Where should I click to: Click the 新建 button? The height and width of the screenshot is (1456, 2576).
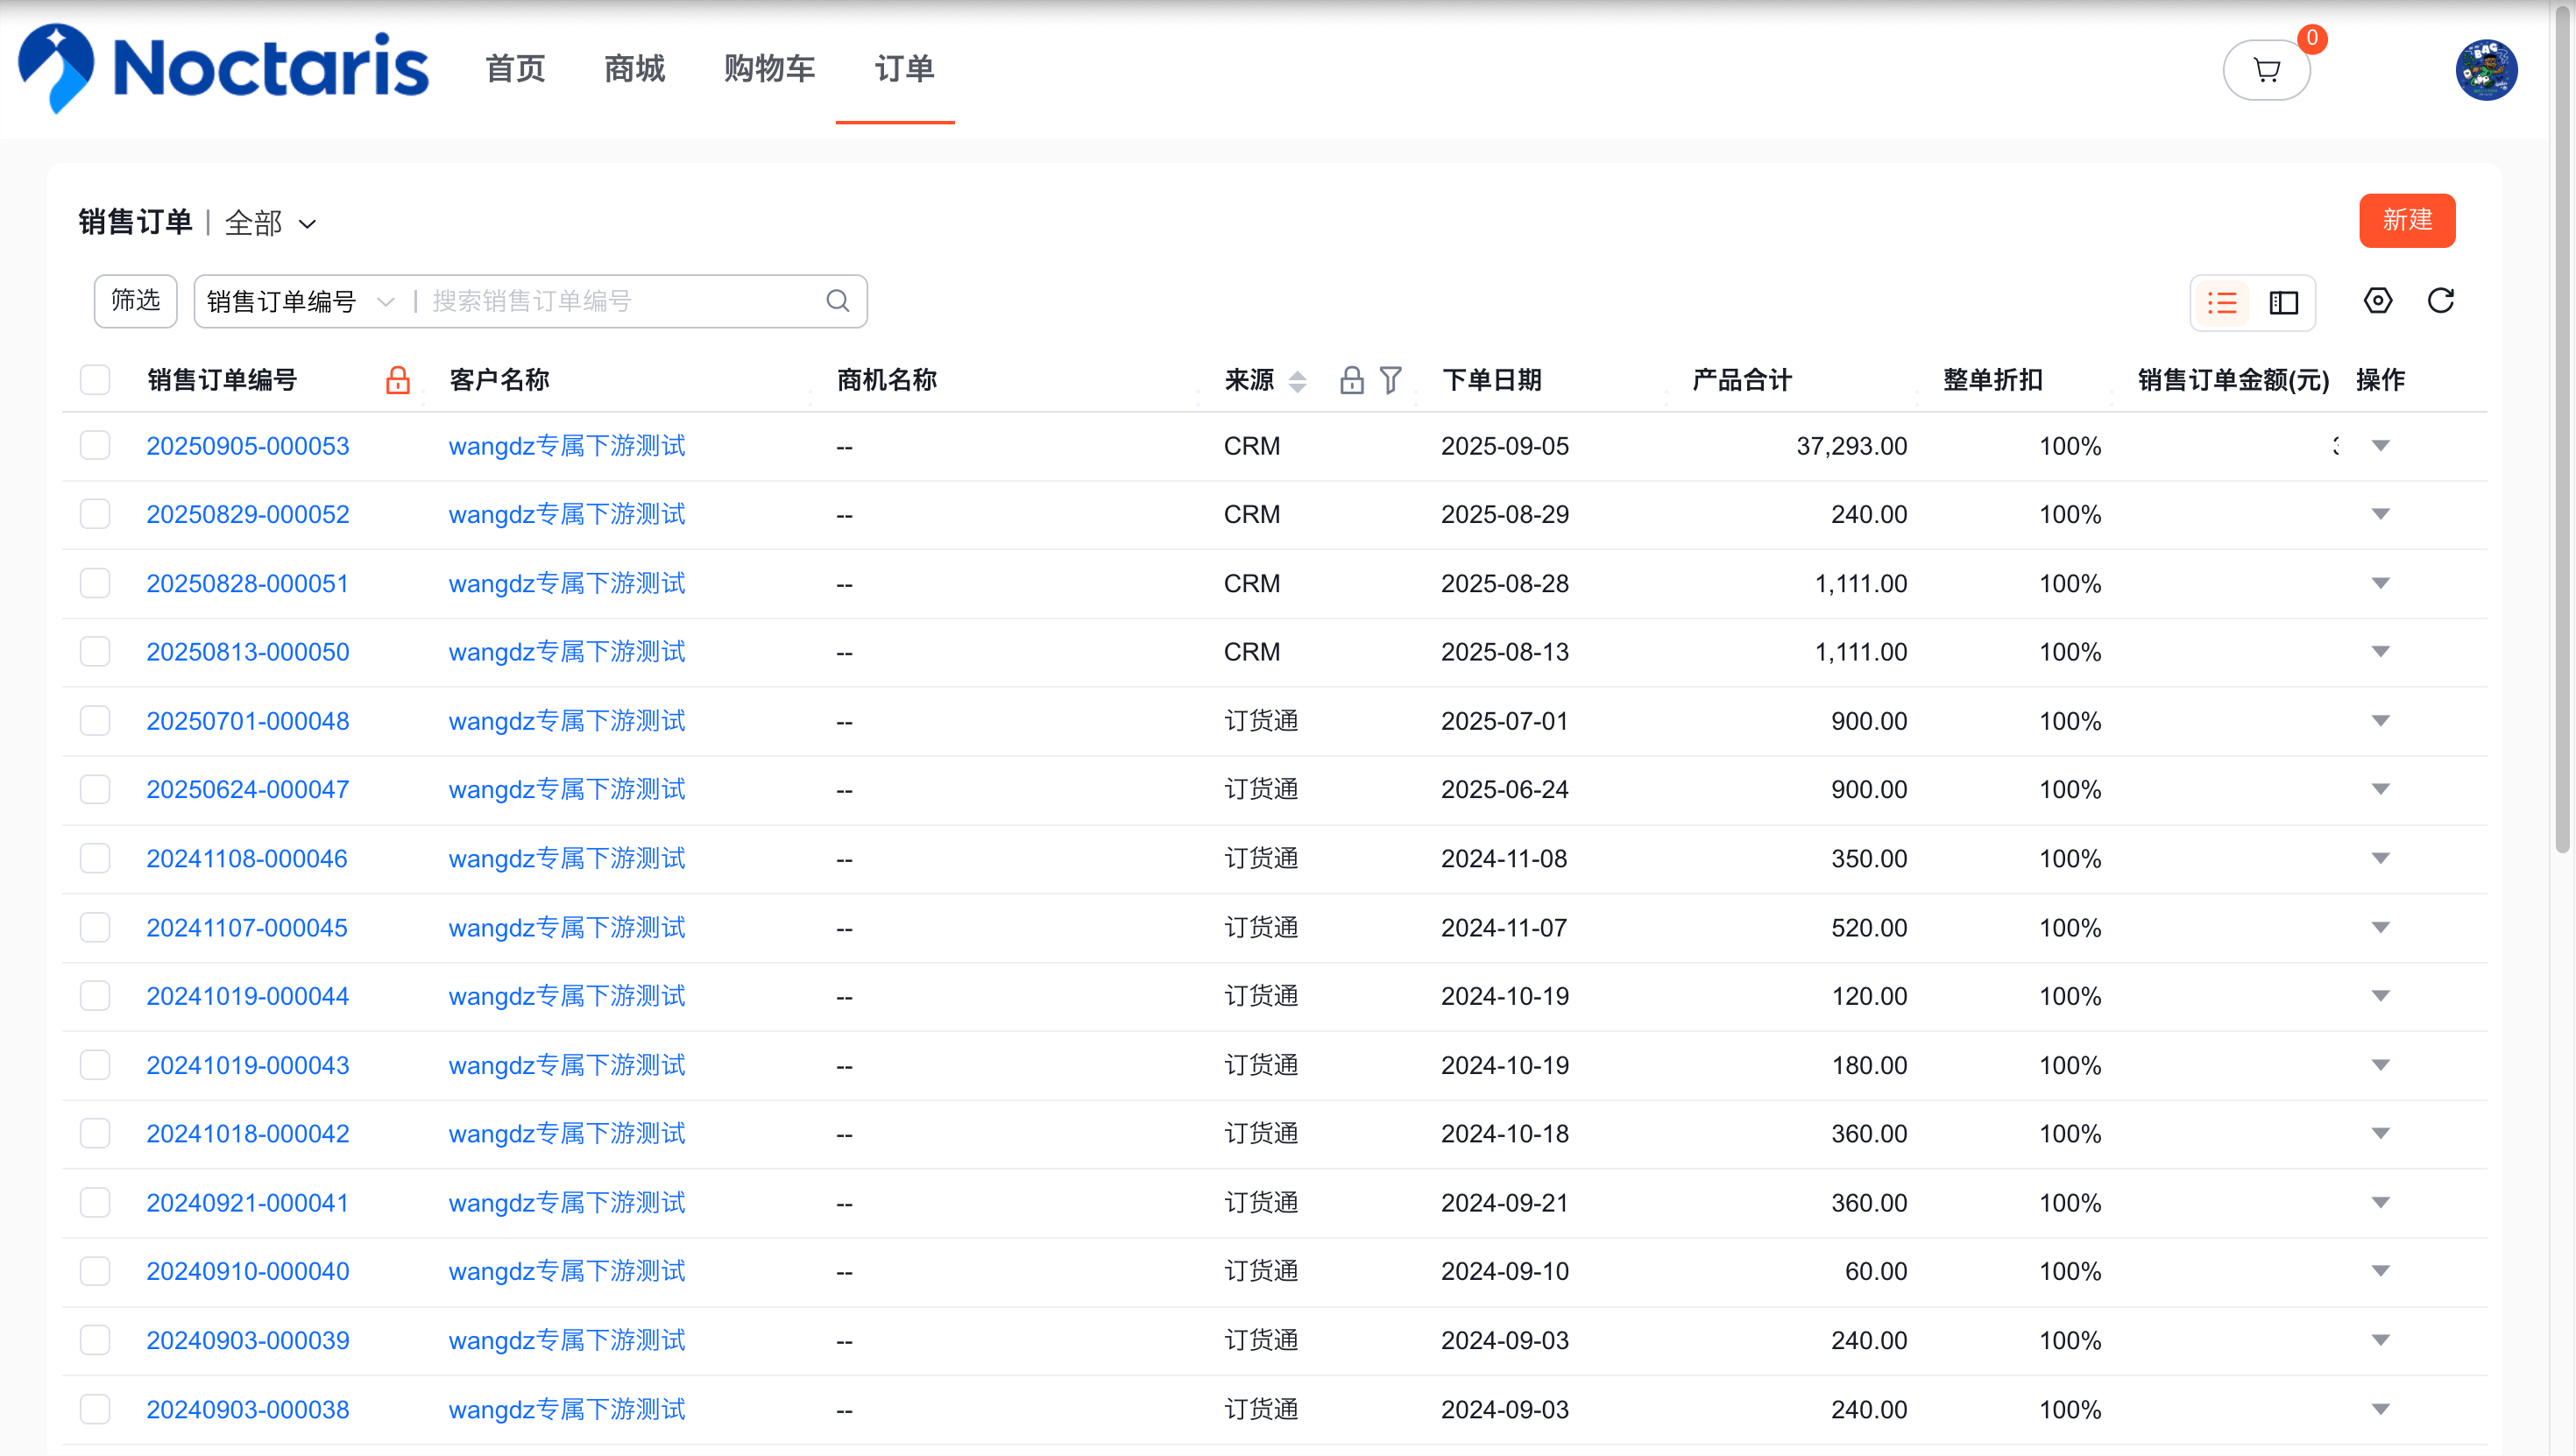2406,220
